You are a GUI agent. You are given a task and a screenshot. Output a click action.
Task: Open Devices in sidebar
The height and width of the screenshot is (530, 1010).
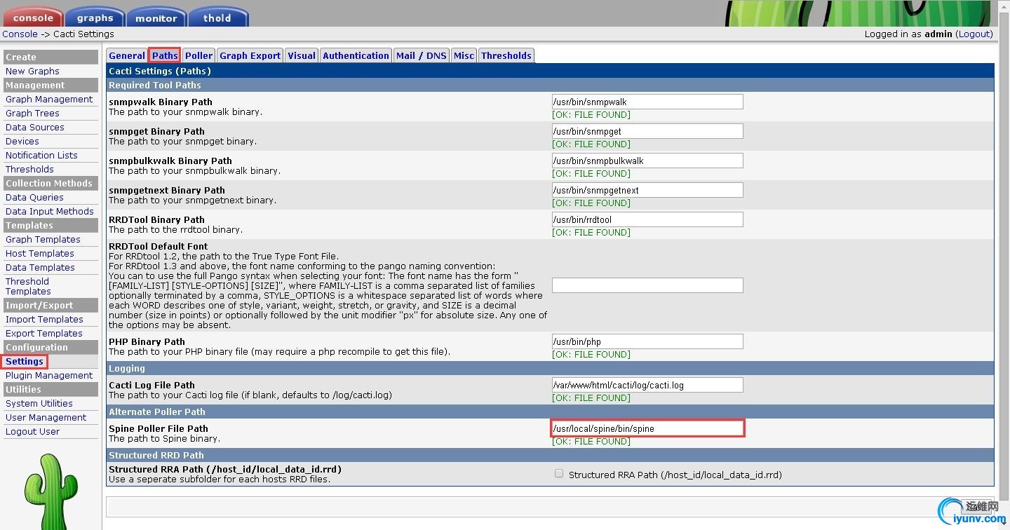point(22,141)
